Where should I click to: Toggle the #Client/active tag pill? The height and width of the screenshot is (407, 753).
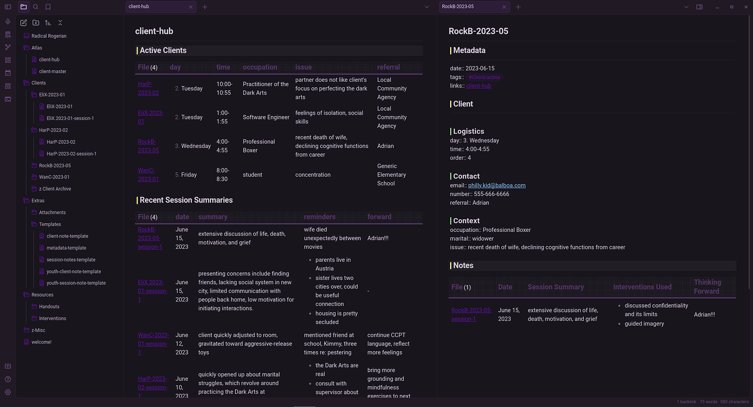tap(483, 77)
